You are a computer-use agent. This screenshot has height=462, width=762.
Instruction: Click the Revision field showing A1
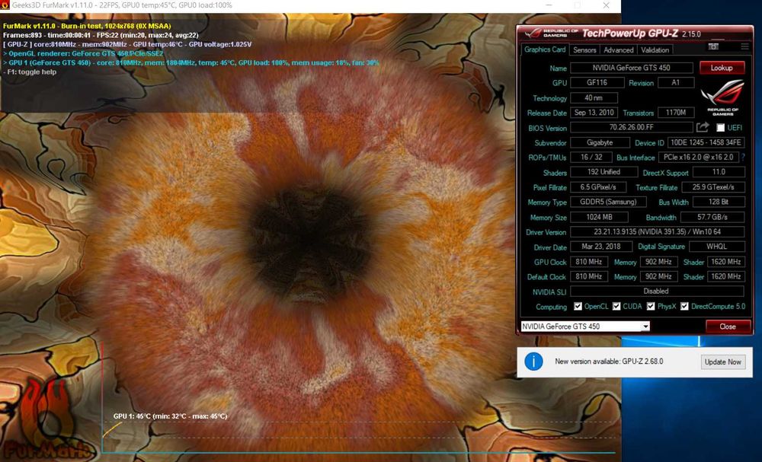675,82
